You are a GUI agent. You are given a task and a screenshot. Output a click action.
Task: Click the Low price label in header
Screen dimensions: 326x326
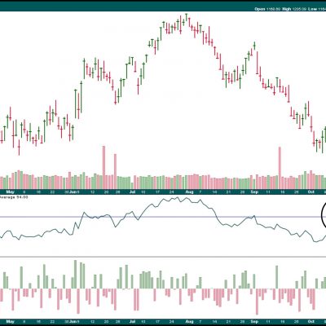(x=312, y=9)
